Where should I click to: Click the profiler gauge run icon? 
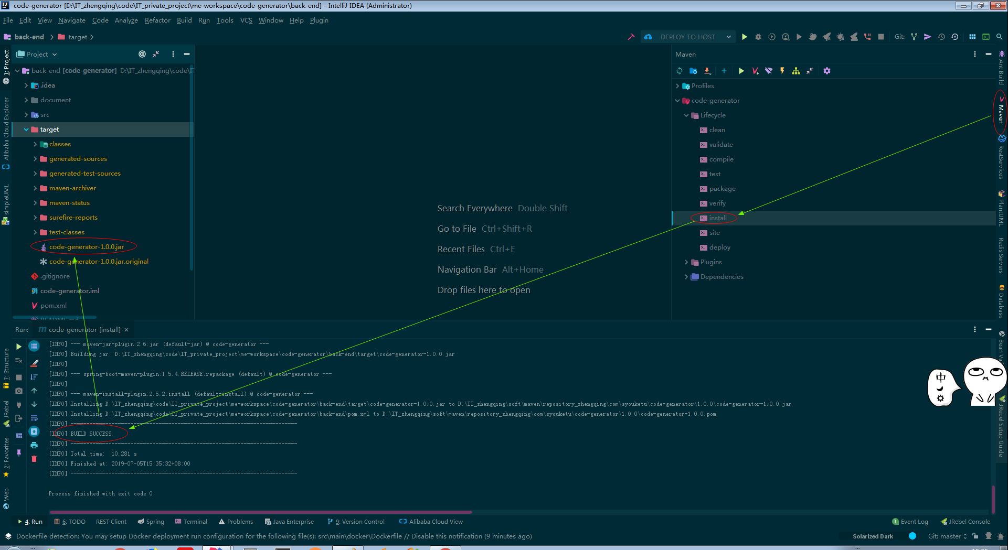pyautogui.click(x=785, y=37)
